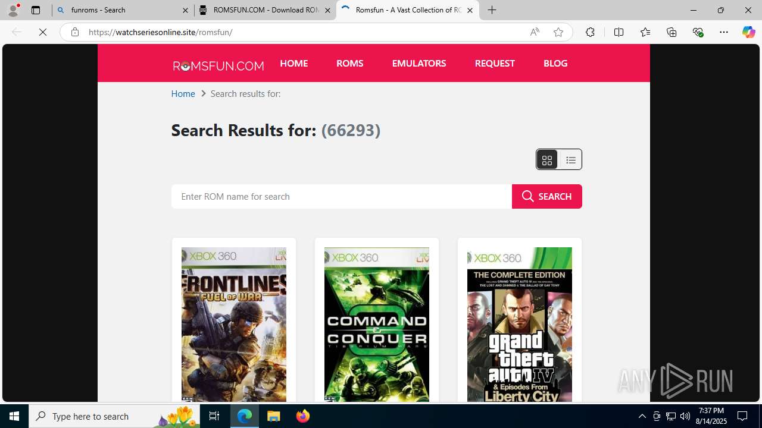Open Grand Theft Auto IV cover
This screenshot has height=428, width=762.
(x=520, y=325)
